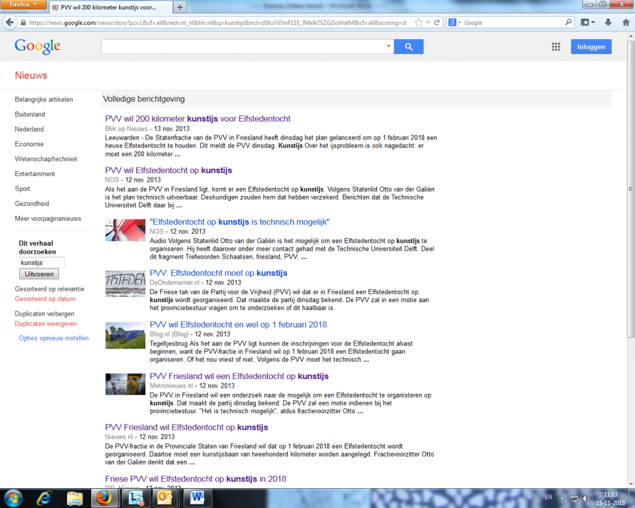
Task: Open Meer voorpaginanieuws link
Action: point(48,219)
